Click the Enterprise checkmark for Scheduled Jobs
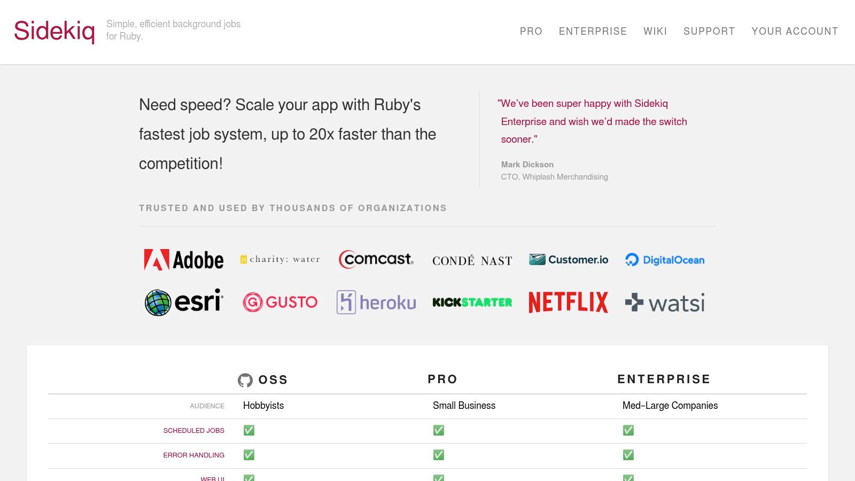Viewport: 855px width, 481px height. point(628,430)
